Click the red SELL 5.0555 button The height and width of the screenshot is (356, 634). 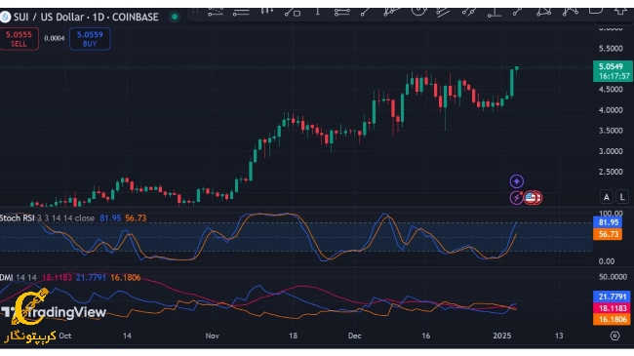pyautogui.click(x=19, y=39)
